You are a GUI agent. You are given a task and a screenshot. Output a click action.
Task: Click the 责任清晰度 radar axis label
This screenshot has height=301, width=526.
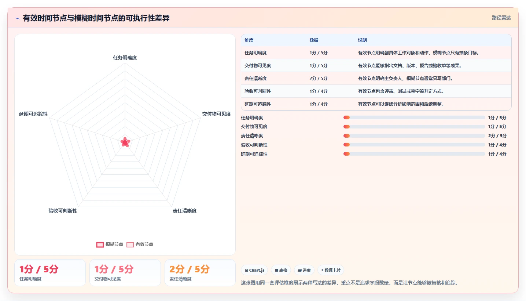pyautogui.click(x=185, y=211)
